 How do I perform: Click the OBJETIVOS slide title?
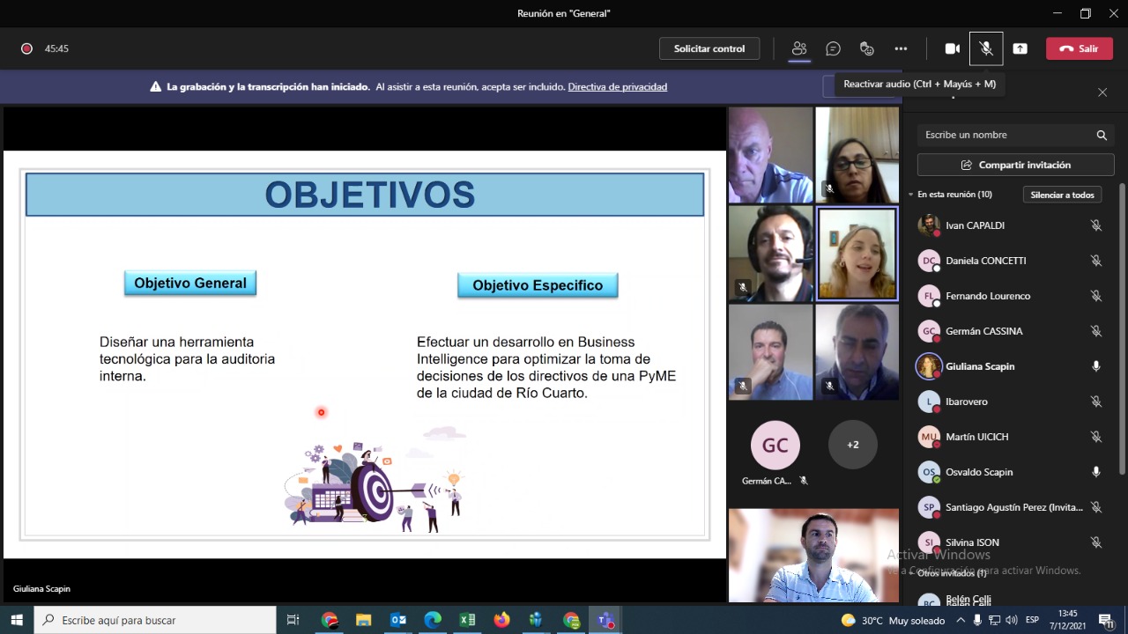pos(370,195)
